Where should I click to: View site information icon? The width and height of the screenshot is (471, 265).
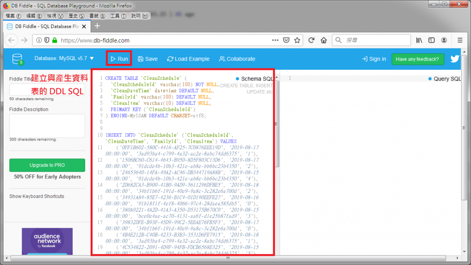tap(39, 40)
